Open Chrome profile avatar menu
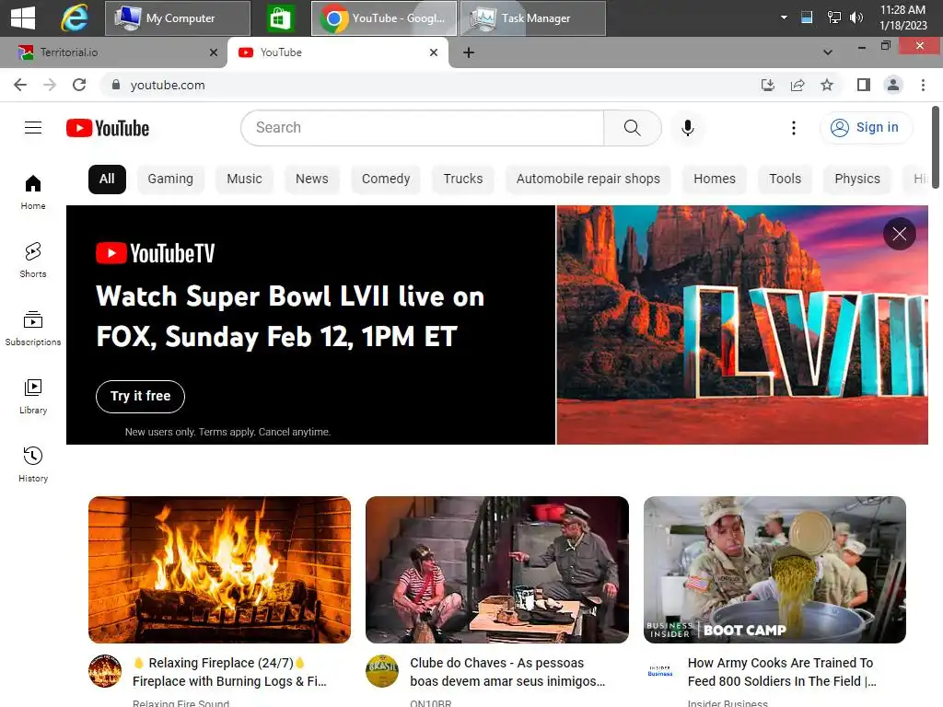The image size is (943, 707). pos(893,85)
